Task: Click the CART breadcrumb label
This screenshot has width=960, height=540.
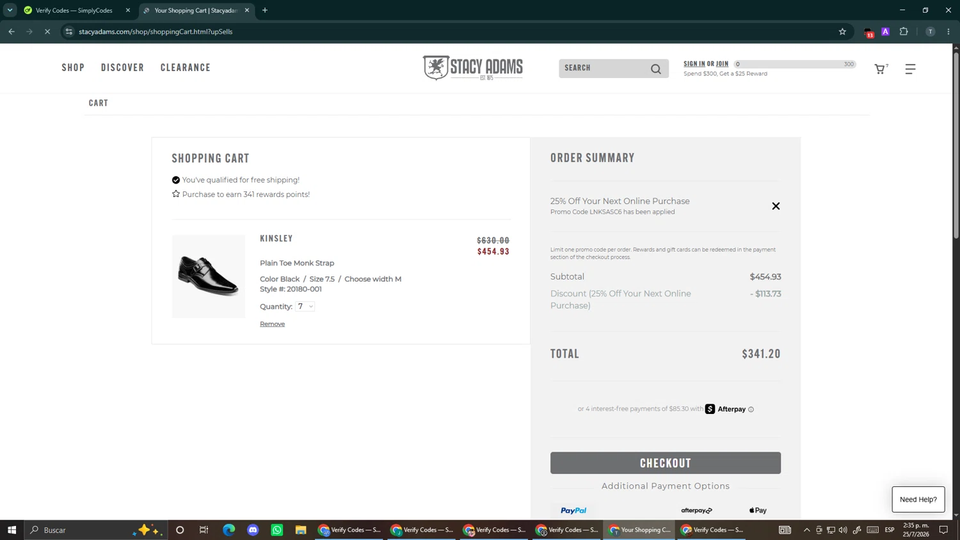Action: (x=99, y=103)
